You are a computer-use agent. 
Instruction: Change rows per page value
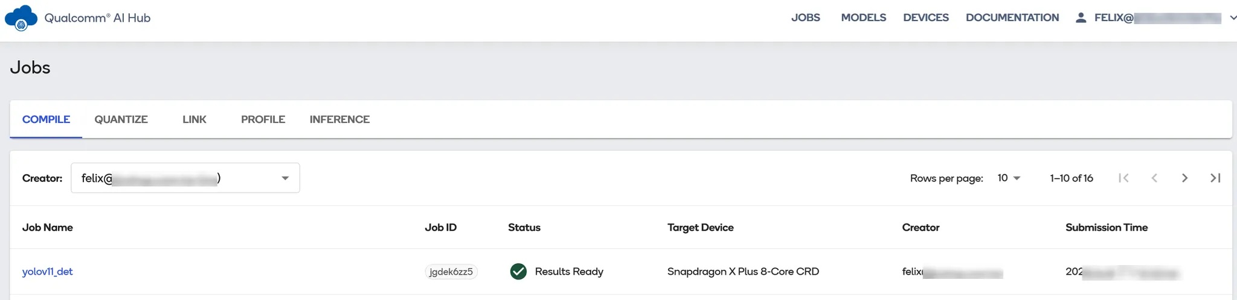[x=1009, y=178]
